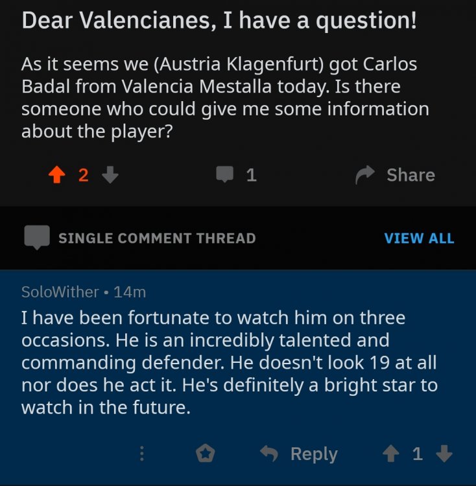Open comments via the post's speech bubble icon
This screenshot has width=476, height=486.
coord(225,174)
